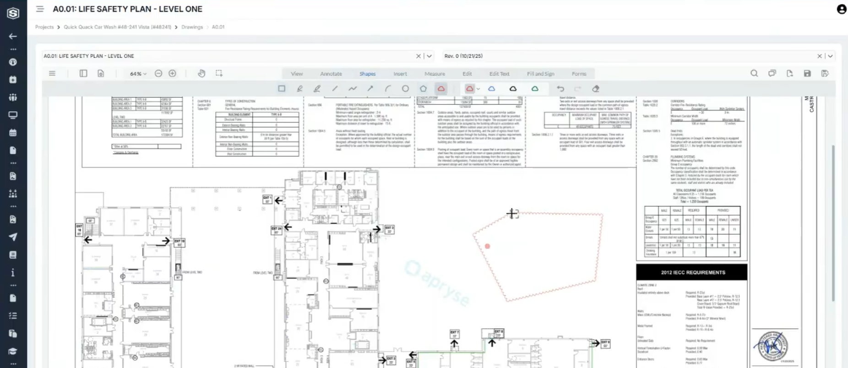Open the checklist icon in sidebar
This screenshot has height=368, width=848.
(x=13, y=315)
